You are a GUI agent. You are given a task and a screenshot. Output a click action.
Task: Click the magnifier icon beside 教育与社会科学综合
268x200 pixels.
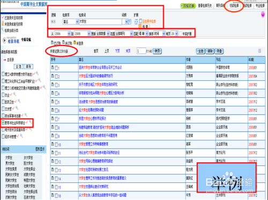click(31, 122)
